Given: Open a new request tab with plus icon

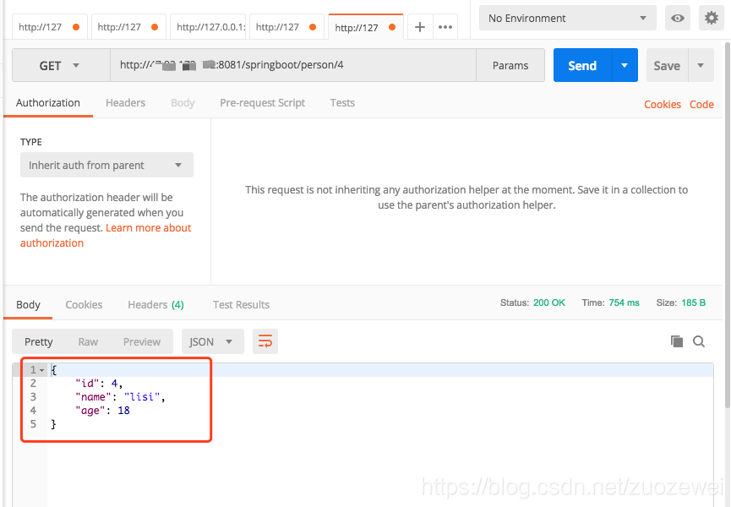Looking at the screenshot, I should click(419, 27).
